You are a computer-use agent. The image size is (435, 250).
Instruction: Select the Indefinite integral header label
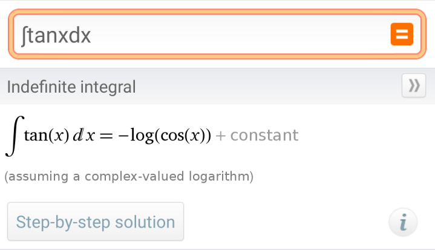71,87
